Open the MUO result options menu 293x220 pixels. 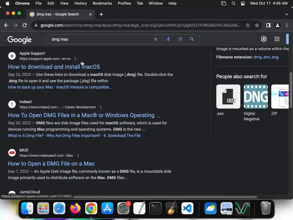tap(78, 156)
